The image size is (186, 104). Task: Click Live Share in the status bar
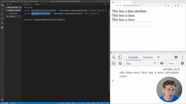(12, 103)
